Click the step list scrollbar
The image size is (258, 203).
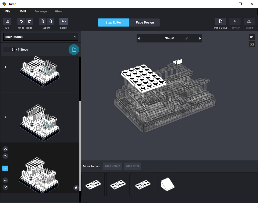[x=80, y=146]
